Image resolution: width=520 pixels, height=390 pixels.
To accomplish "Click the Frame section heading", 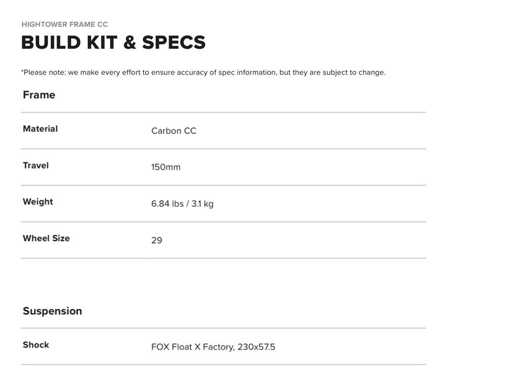I will point(39,95).
